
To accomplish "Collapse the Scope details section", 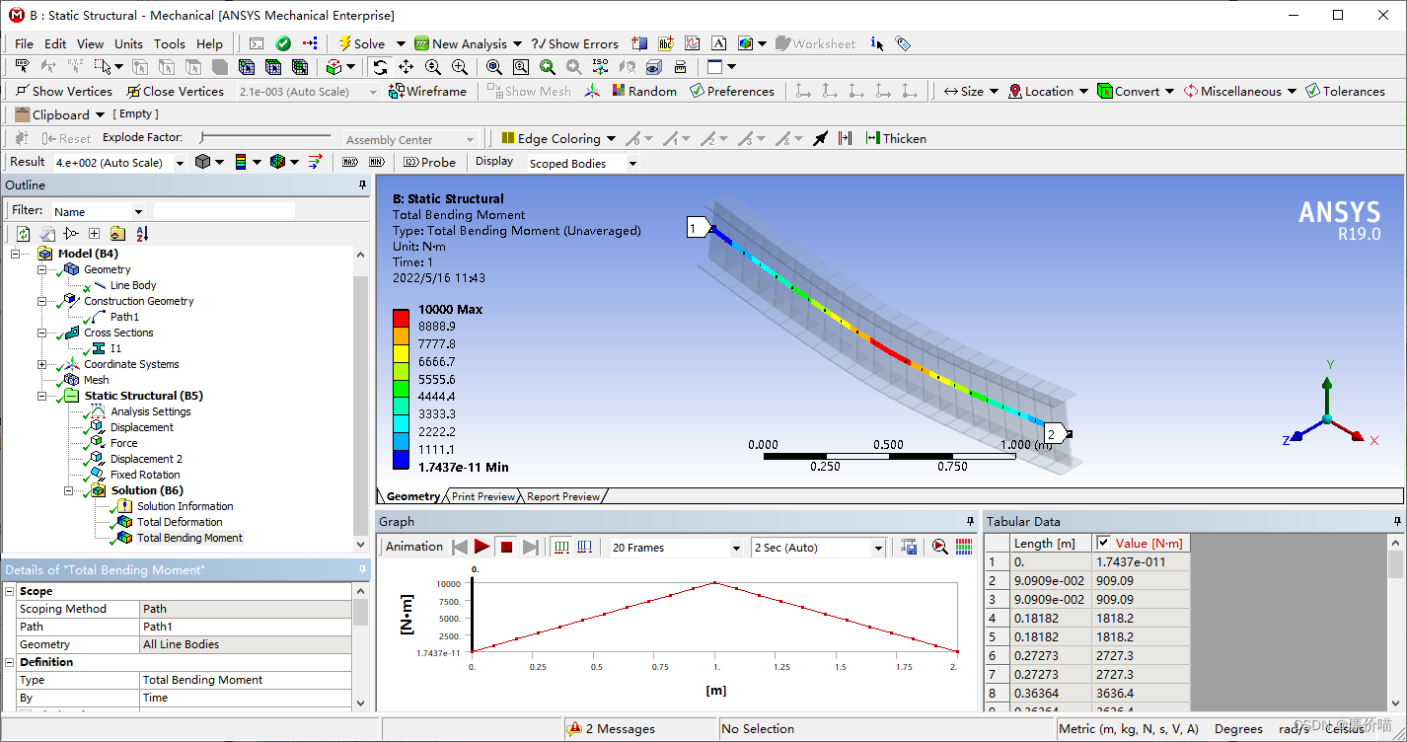I will [x=10, y=591].
